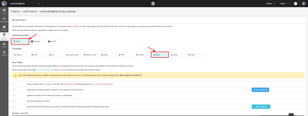Select Linux as operating system

coord(20,41)
